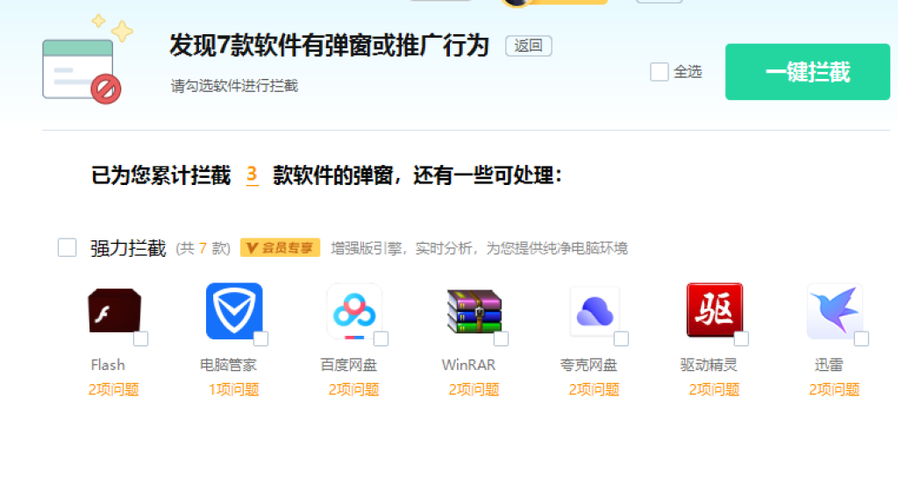Tick the 电脑管家 software checkbox

[261, 339]
